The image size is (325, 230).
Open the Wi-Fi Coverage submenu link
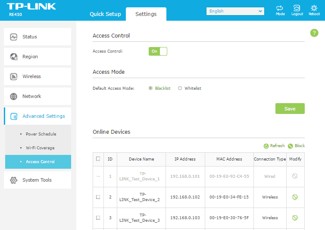(40, 148)
